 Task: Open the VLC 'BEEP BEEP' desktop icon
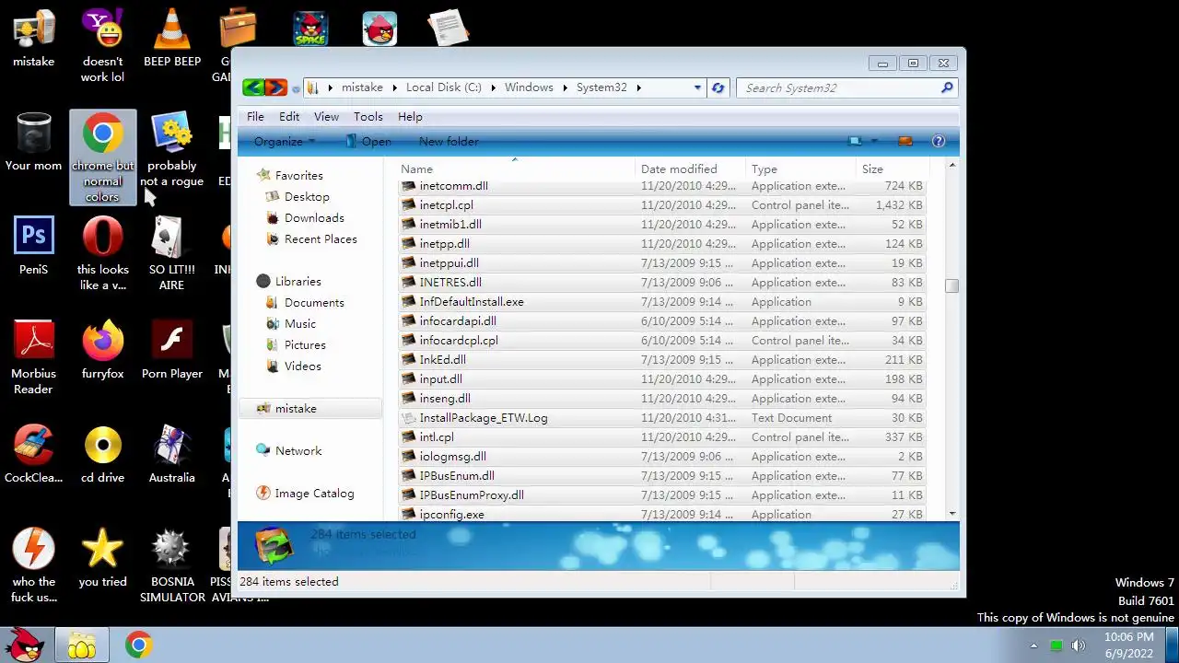[172, 39]
